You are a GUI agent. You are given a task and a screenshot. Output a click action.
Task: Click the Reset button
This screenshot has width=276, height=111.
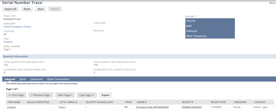coord(27,9)
